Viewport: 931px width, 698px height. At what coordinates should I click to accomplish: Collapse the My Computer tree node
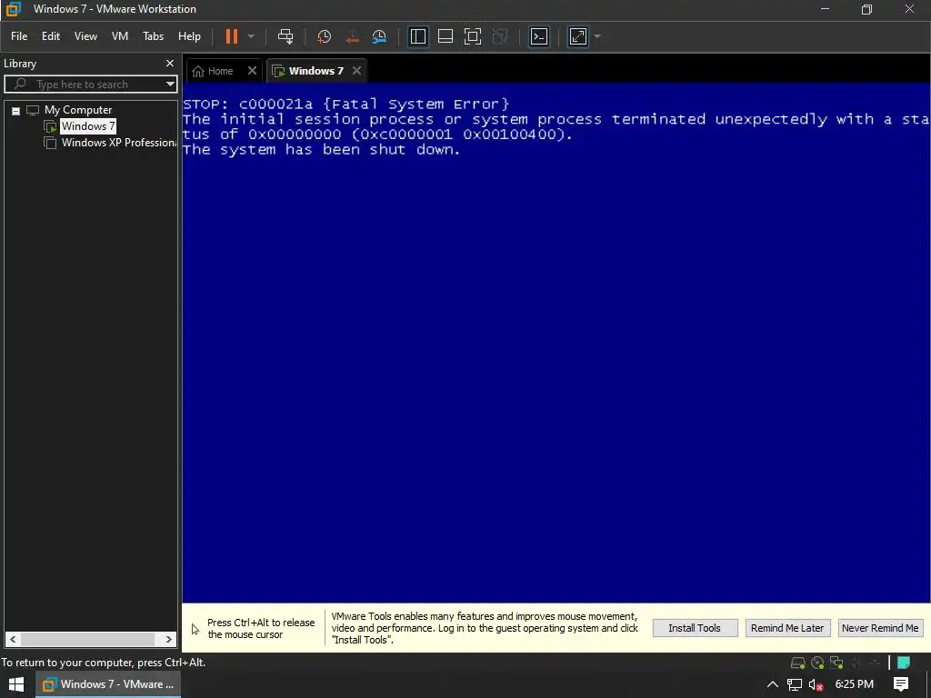pos(16,110)
